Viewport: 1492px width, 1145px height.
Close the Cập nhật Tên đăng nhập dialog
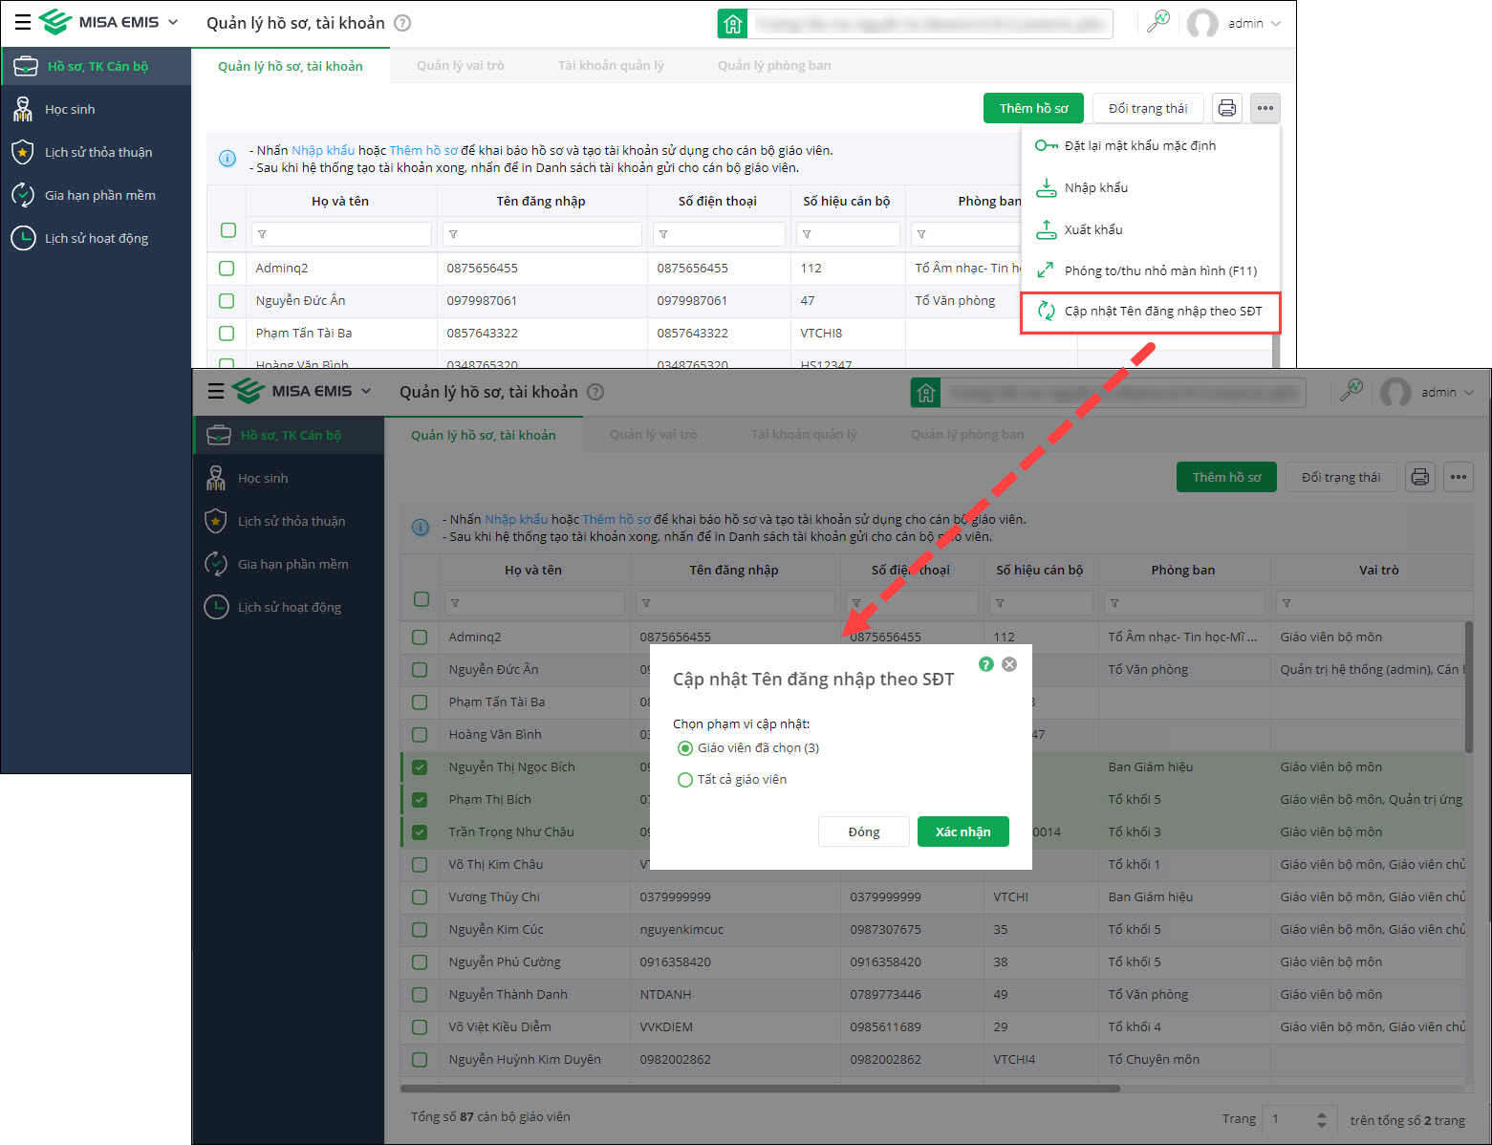point(1009,664)
